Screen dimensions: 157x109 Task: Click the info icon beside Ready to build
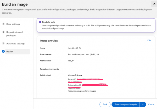click(x=40, y=22)
